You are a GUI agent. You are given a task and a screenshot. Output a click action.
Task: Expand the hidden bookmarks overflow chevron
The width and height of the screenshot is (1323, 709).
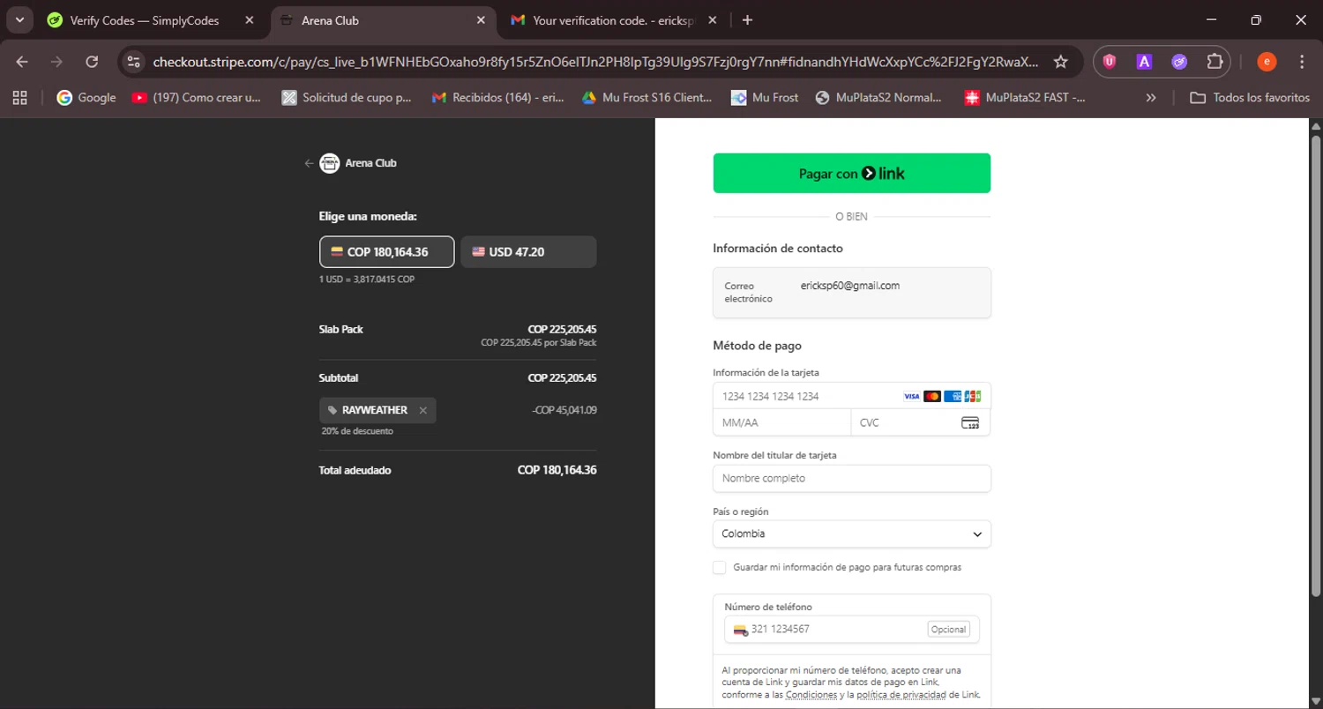(x=1151, y=98)
